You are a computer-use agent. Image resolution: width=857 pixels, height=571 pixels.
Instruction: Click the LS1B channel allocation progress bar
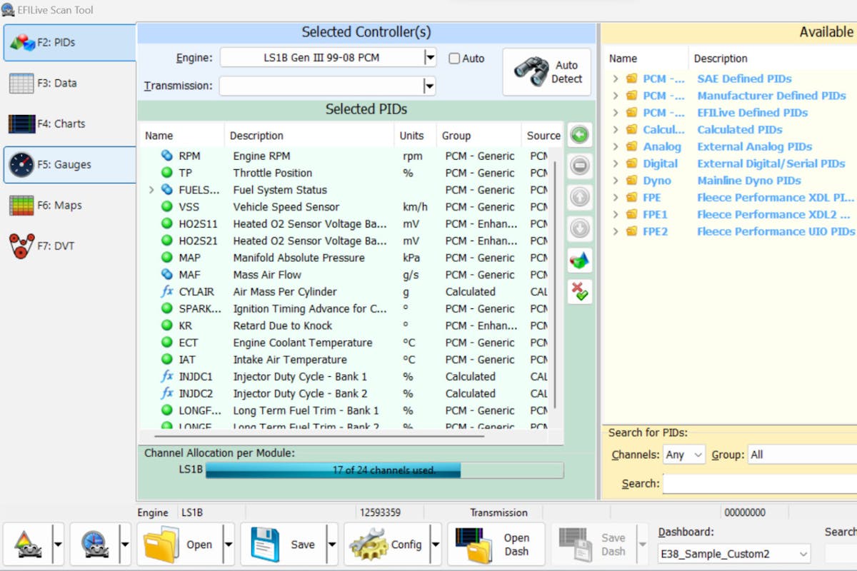tap(384, 470)
